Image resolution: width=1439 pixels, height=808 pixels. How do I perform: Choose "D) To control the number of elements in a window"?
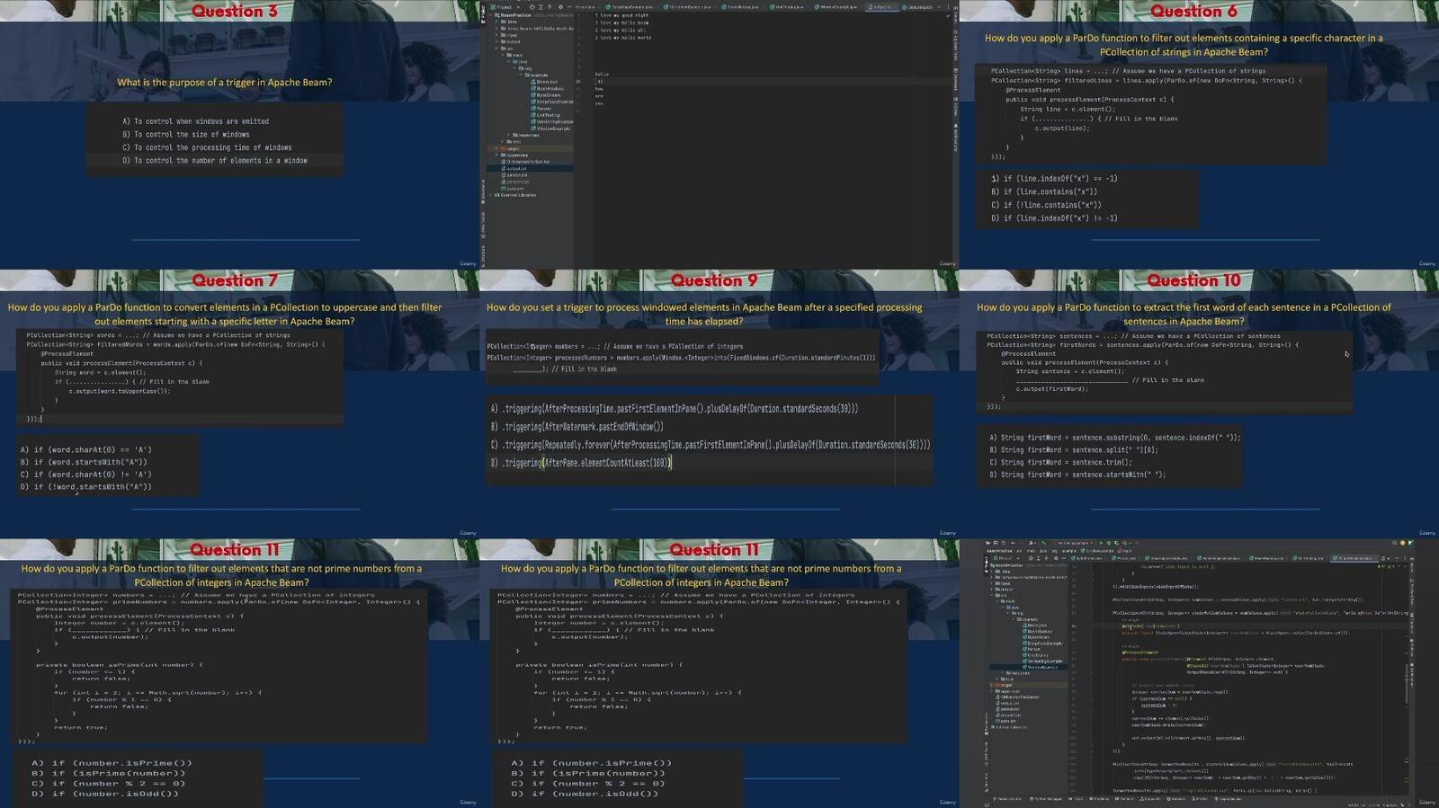tap(215, 161)
